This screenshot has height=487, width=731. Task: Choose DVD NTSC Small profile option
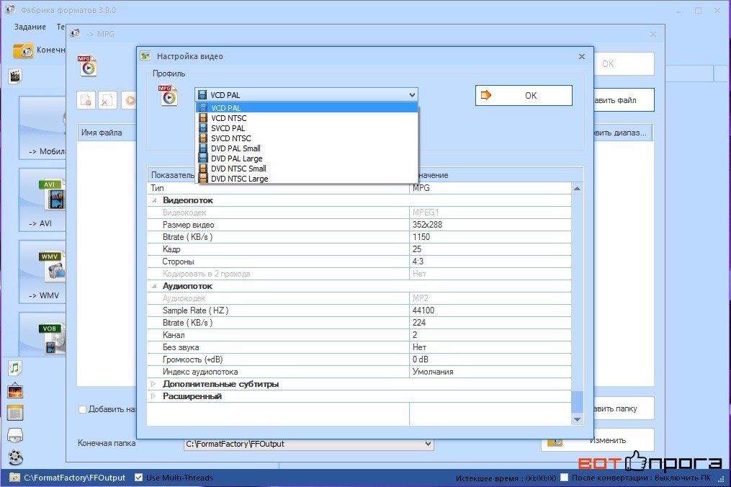click(x=308, y=169)
